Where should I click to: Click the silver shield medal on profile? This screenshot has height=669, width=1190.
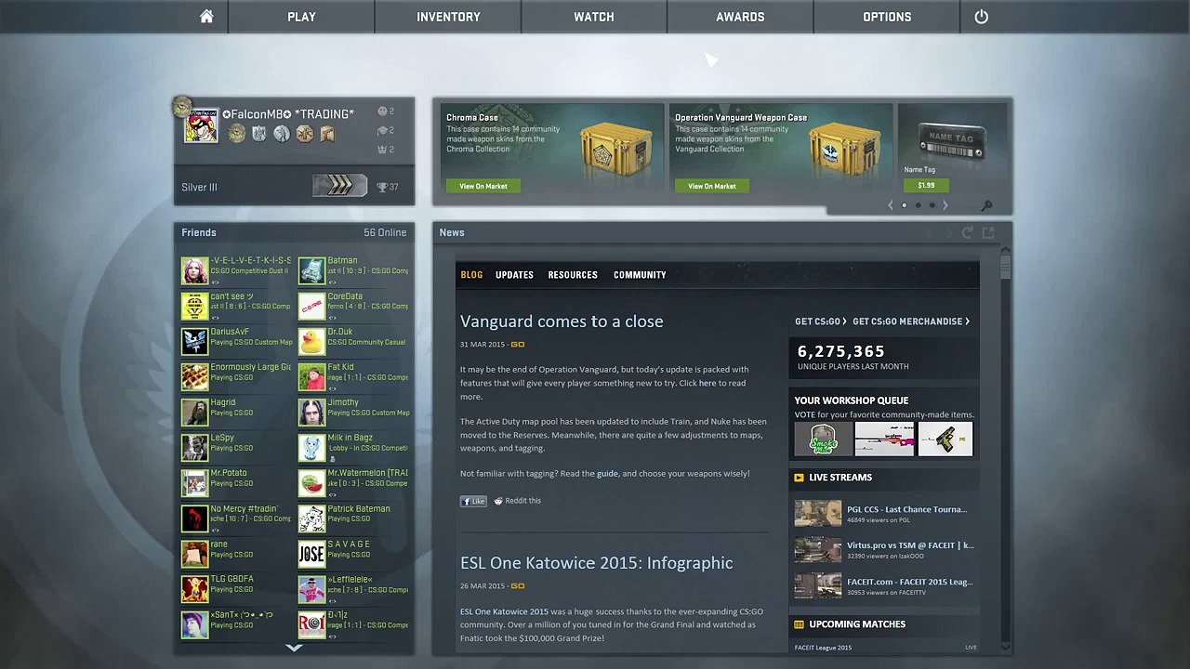tap(259, 134)
